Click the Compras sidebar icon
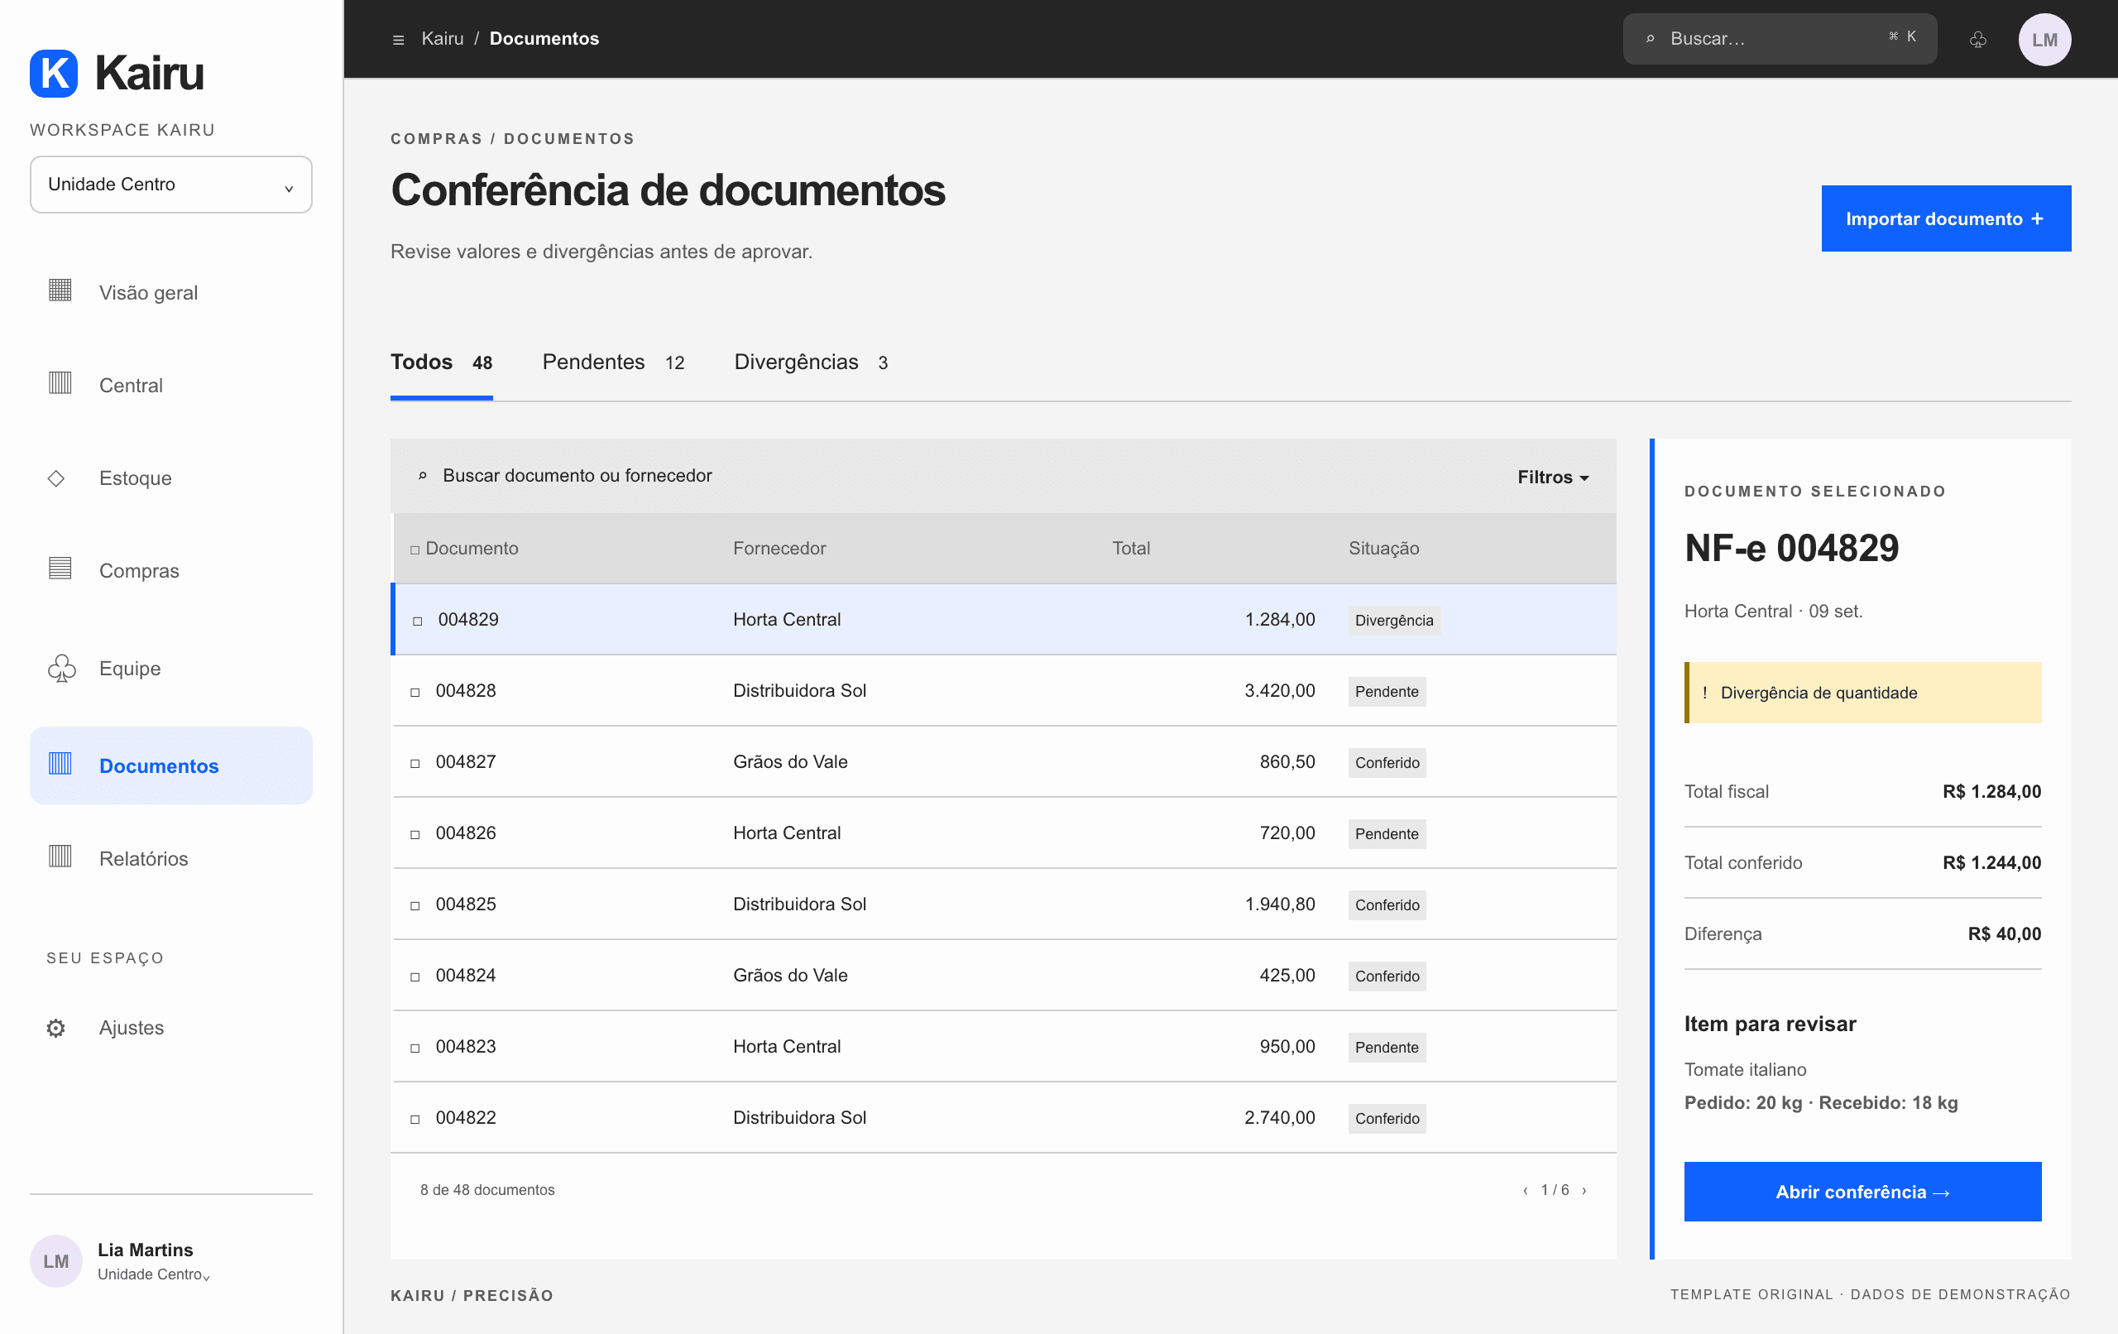The width and height of the screenshot is (2118, 1334). pos(60,569)
